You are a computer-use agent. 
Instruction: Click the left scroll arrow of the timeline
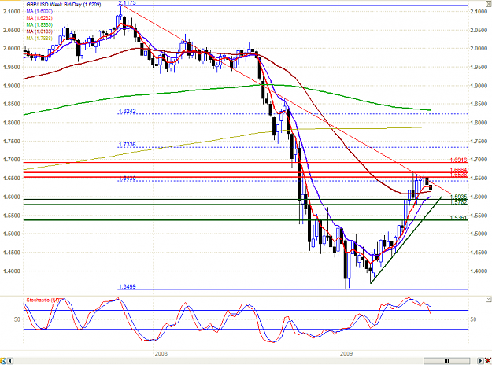tap(10, 361)
